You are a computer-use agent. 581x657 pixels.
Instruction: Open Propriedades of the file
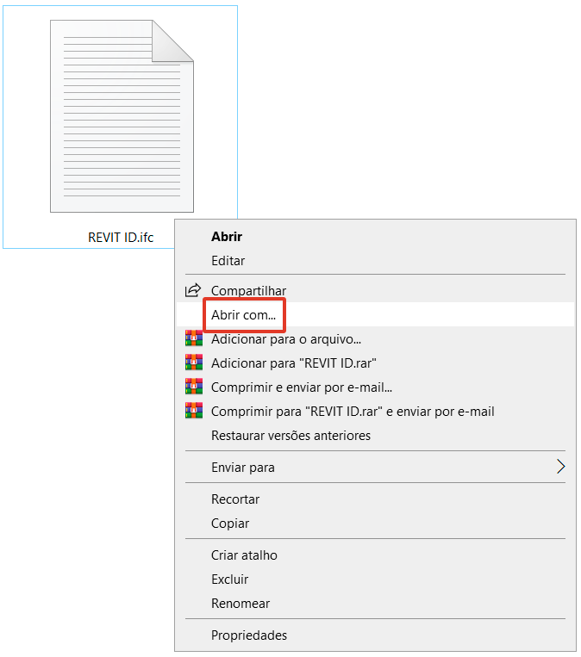point(249,635)
